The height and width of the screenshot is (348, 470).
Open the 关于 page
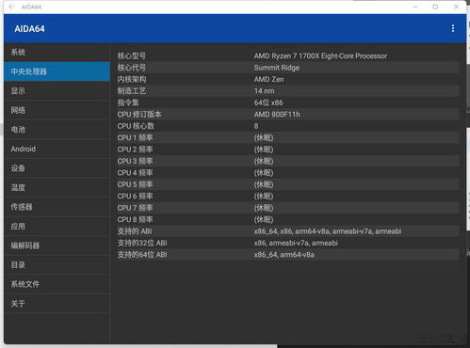57,304
